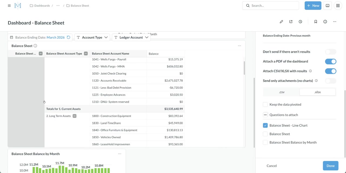Show info for Attach CSV/XLSX option
Screen dimensions: 346x173
pos(310,71)
